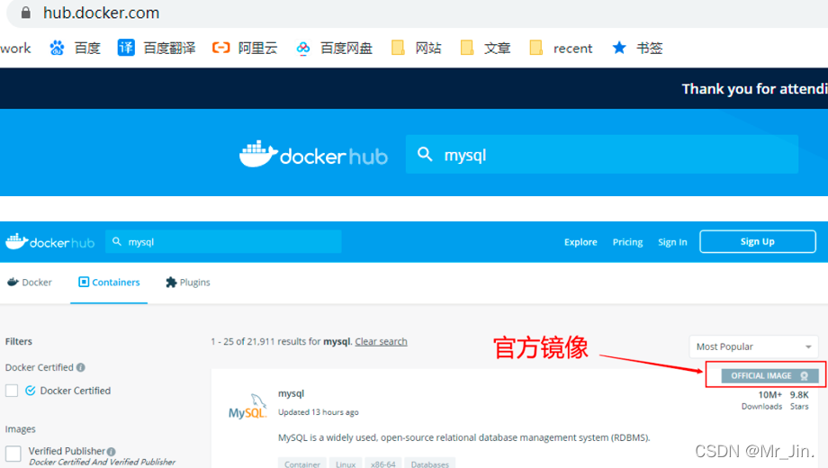Open the Pricing nav link
The width and height of the screenshot is (828, 468).
627,242
